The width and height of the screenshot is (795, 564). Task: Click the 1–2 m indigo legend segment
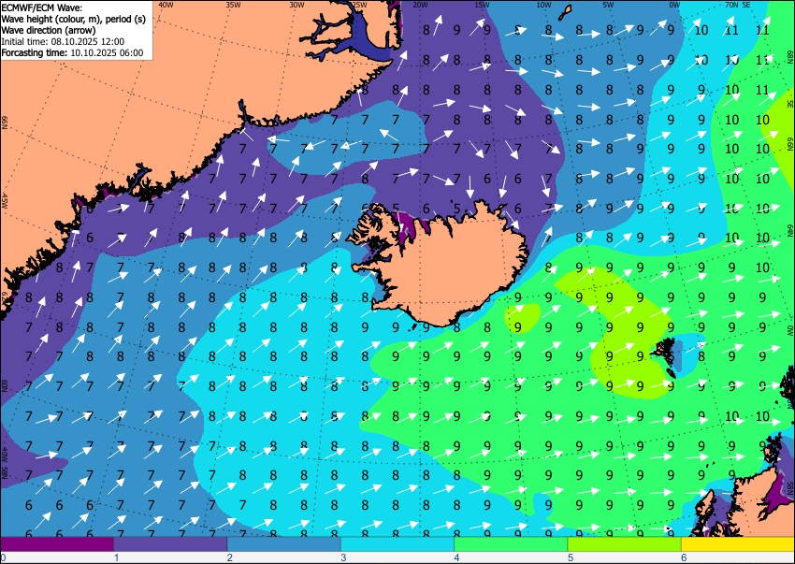[170, 543]
